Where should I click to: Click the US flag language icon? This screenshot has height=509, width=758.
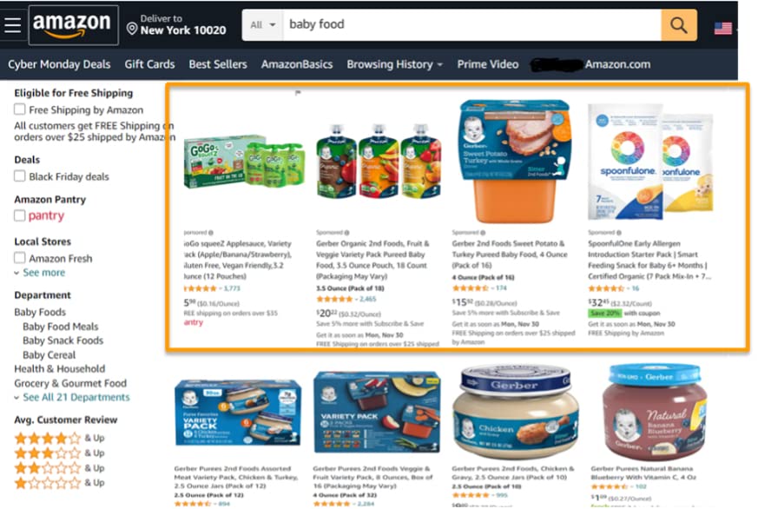tap(722, 28)
